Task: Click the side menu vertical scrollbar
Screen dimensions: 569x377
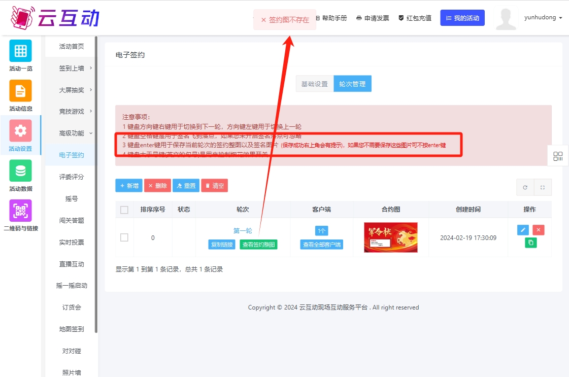Action: pyautogui.click(x=96, y=184)
